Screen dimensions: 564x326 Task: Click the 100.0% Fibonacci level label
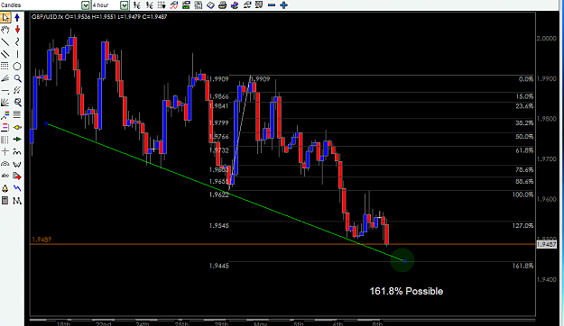tap(522, 195)
